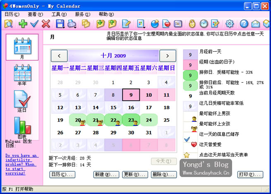Open the color grid icon dropdown arrow
271x194 pixels.
tap(144, 27)
